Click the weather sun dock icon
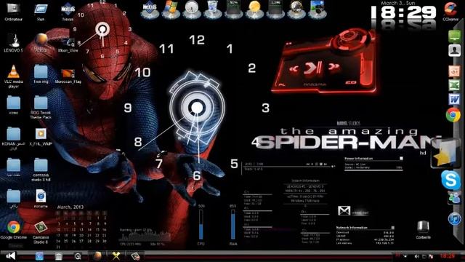This screenshot has width=465, height=262. coord(254,9)
